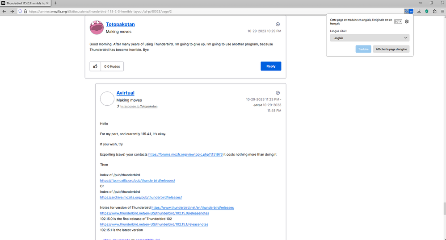The image size is (446, 240).
Task: Open the extensions puzzle icon
Action: coord(435,11)
